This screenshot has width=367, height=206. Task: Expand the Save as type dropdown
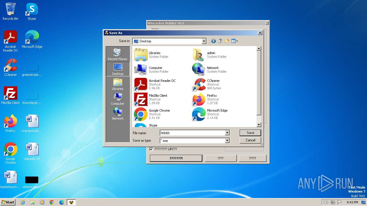227,140
